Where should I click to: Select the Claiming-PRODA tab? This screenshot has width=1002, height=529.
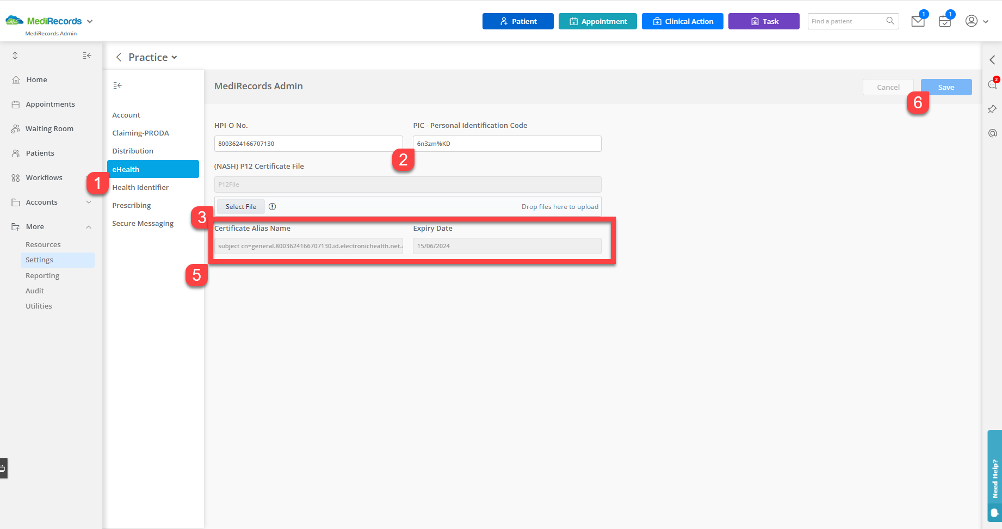point(140,133)
